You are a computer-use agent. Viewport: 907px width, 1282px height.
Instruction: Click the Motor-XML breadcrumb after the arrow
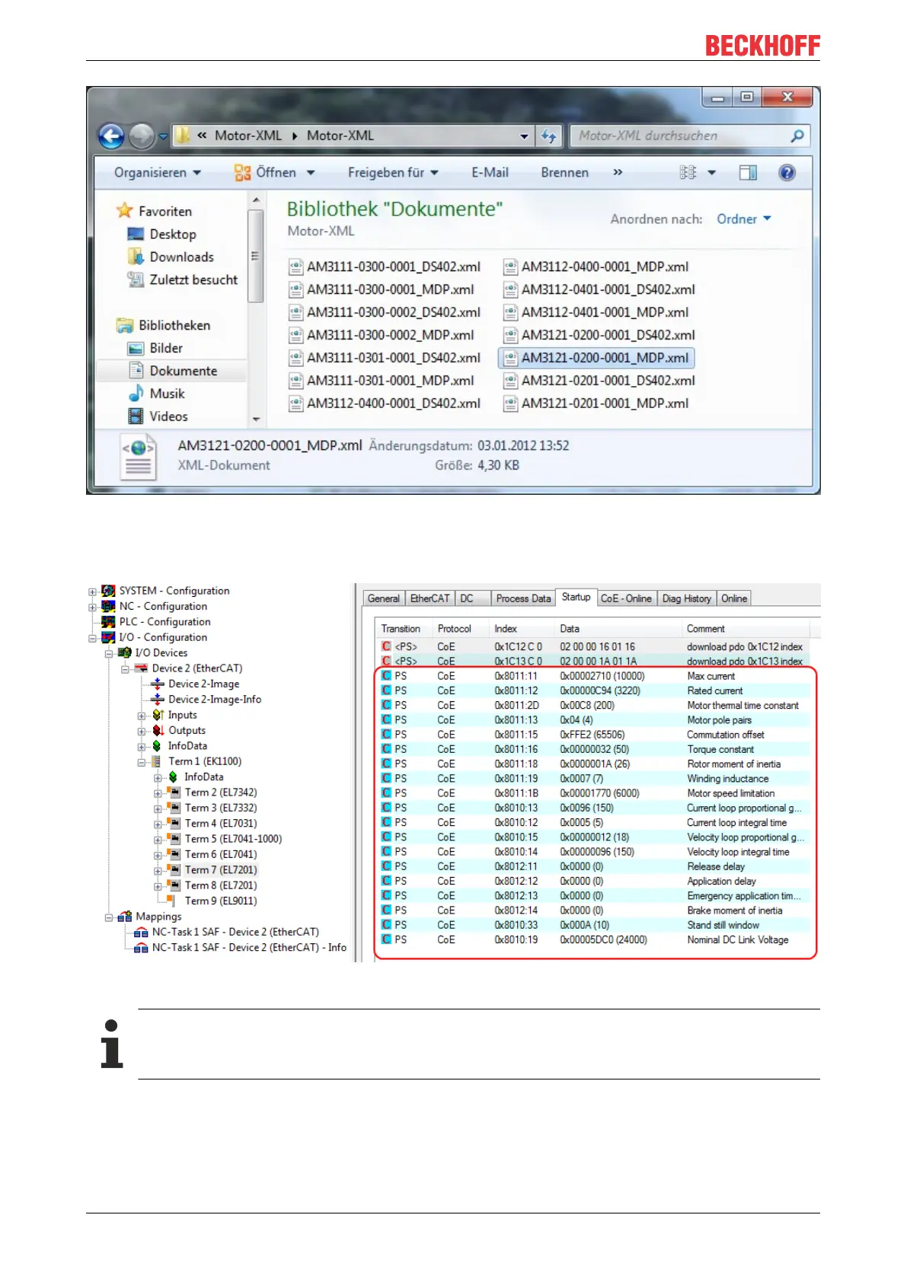[x=340, y=136]
